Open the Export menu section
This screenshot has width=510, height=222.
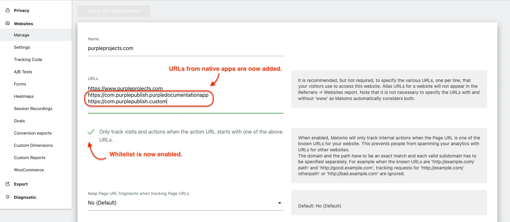(21, 184)
